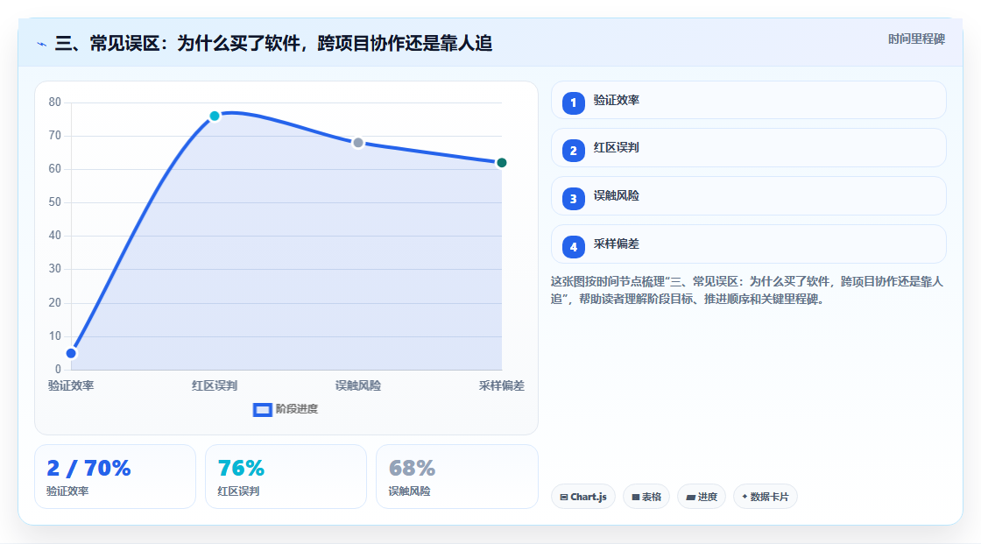Click the x-axis label 验证效率
This screenshot has width=981, height=544.
[x=71, y=385]
